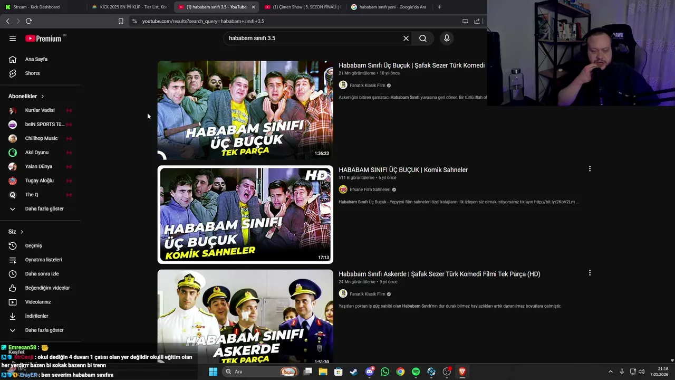Start voice search with the microphone icon
Image resolution: width=675 pixels, height=380 pixels.
point(447,39)
